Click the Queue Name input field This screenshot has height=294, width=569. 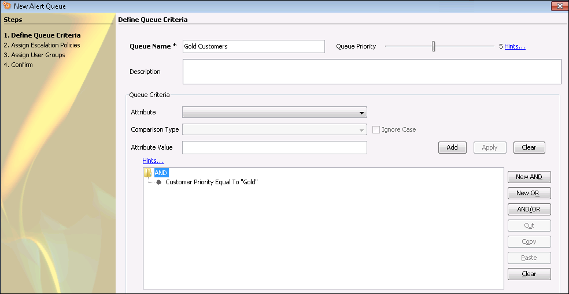(254, 46)
